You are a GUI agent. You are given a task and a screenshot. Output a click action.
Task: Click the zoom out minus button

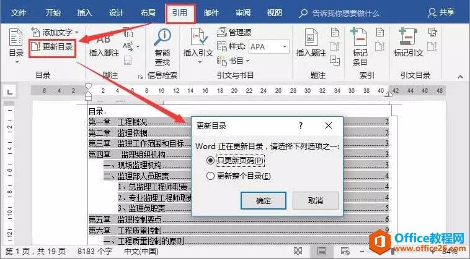click(x=362, y=252)
